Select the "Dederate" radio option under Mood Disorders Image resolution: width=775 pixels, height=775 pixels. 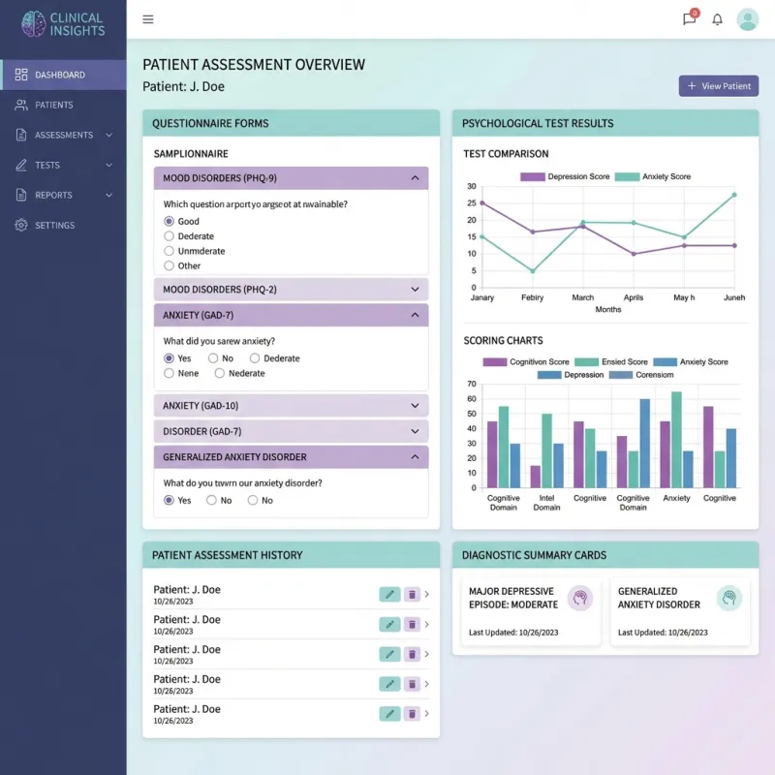[x=170, y=236]
